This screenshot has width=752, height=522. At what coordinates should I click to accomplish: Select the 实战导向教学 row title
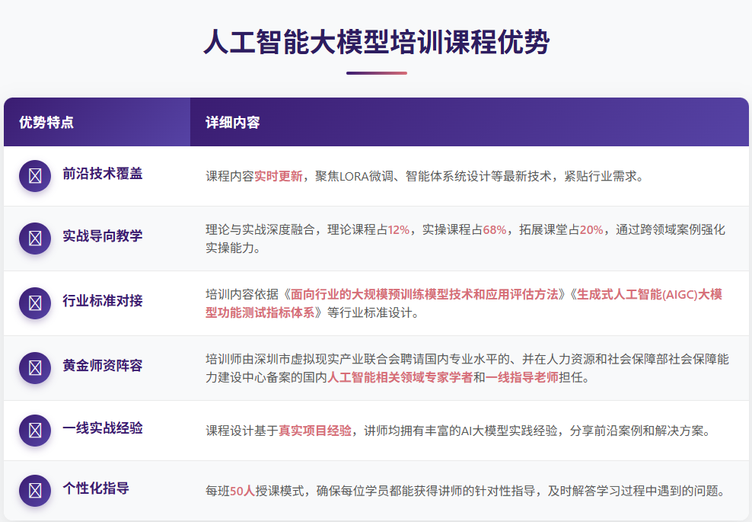102,235
